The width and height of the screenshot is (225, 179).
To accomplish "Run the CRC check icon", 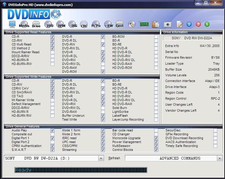I will [x=84, y=24].
